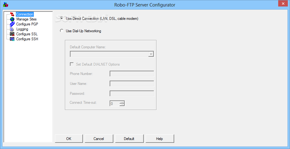Switch to Configure SSH page

click(27, 39)
